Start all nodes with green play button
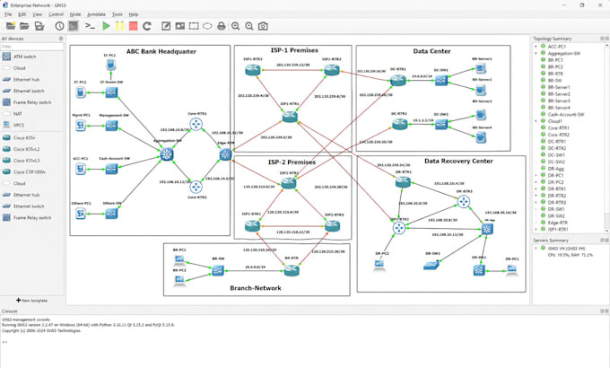Screen dimensions: 610x368 coord(106,26)
